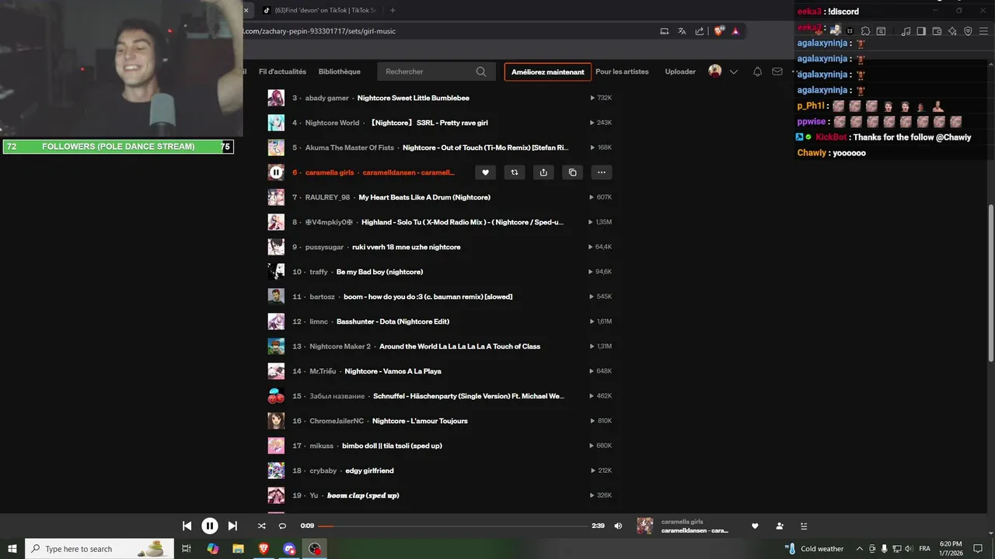Image resolution: width=995 pixels, height=559 pixels.
Task: Open the browser hamburger menu
Action: 983,31
